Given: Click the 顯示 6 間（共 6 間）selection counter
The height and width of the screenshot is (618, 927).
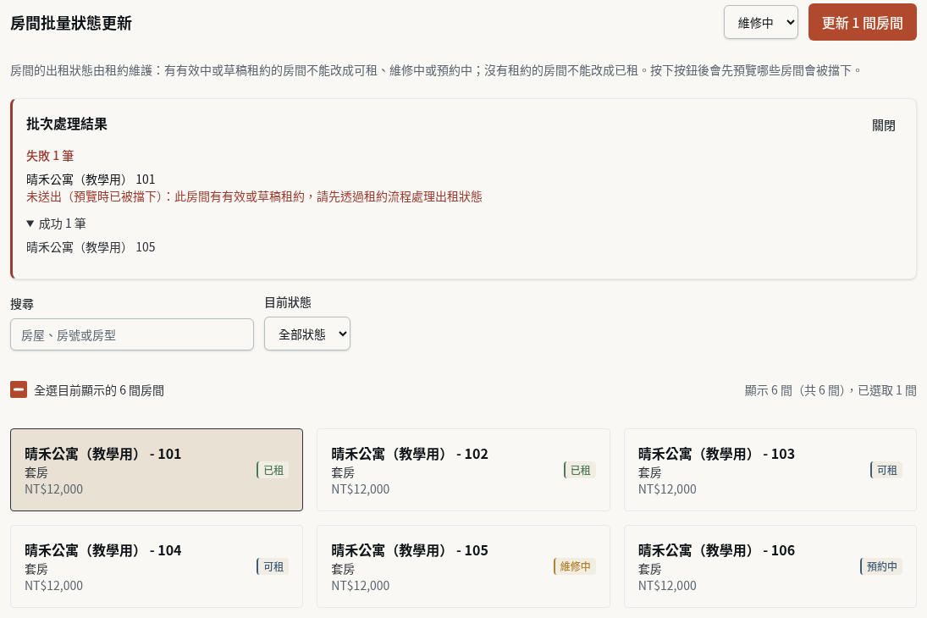Looking at the screenshot, I should (830, 390).
